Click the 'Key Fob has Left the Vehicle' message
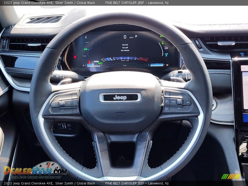 click(x=125, y=48)
